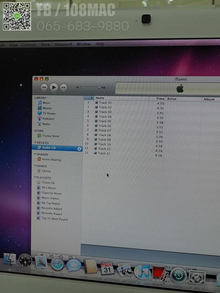Click the 4:59 time of Track 01

tap(161, 104)
